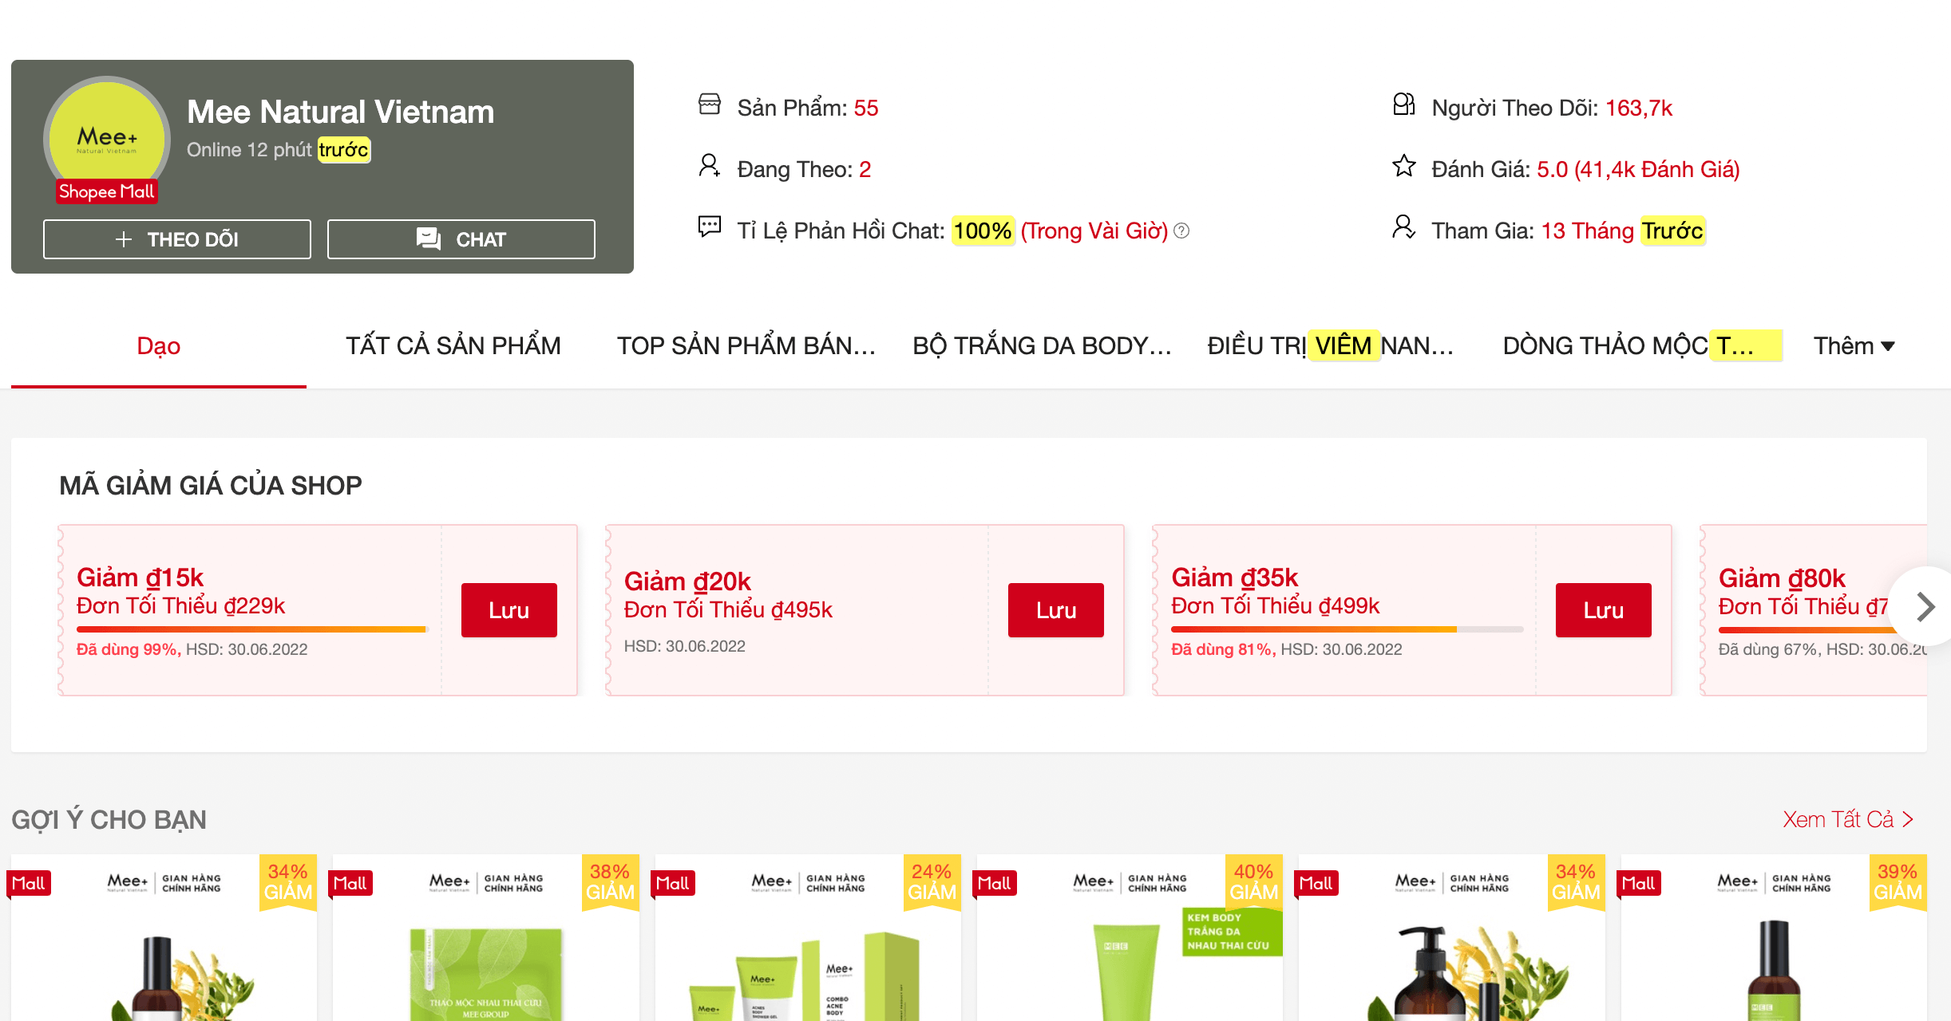Expand the Thêm categories dropdown
This screenshot has width=1951, height=1021.
(x=1853, y=346)
